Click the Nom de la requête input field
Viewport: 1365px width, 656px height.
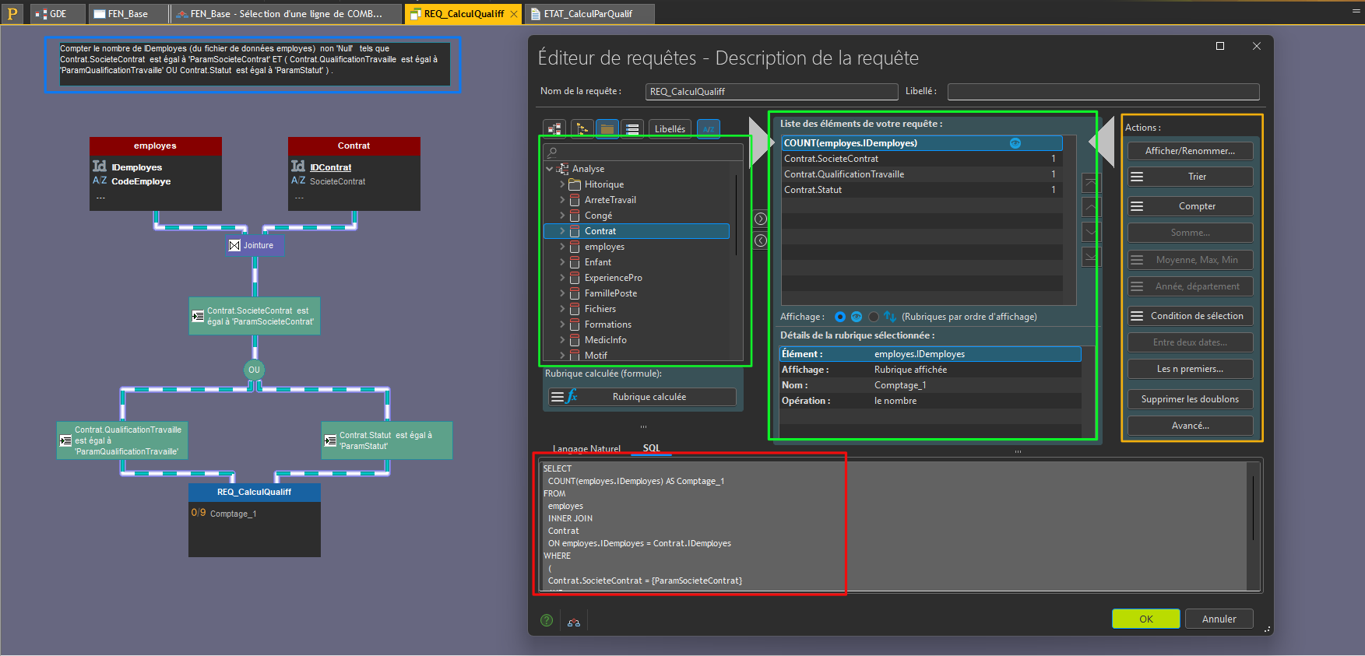click(x=772, y=92)
